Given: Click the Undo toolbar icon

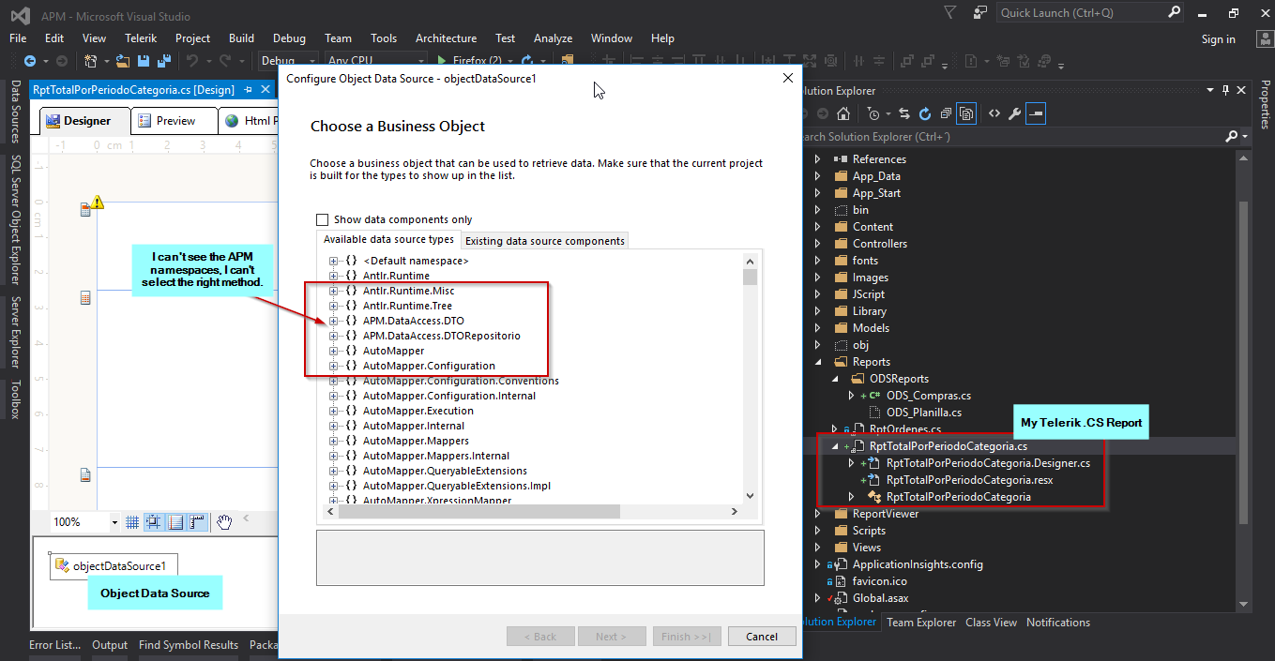Looking at the screenshot, I should [x=192, y=61].
